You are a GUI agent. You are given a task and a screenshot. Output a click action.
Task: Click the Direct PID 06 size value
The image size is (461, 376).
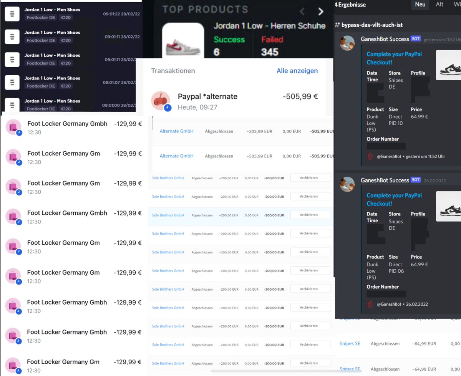[x=396, y=268]
